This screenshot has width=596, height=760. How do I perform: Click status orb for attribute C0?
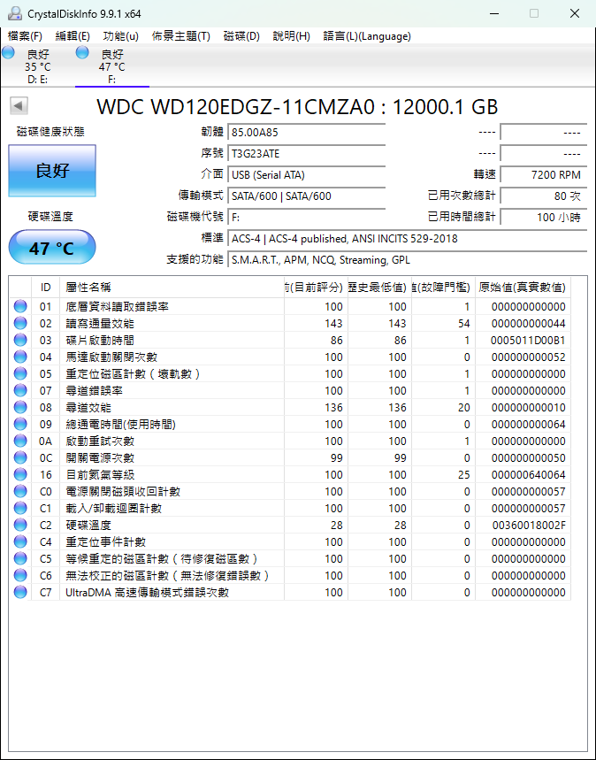(20, 492)
